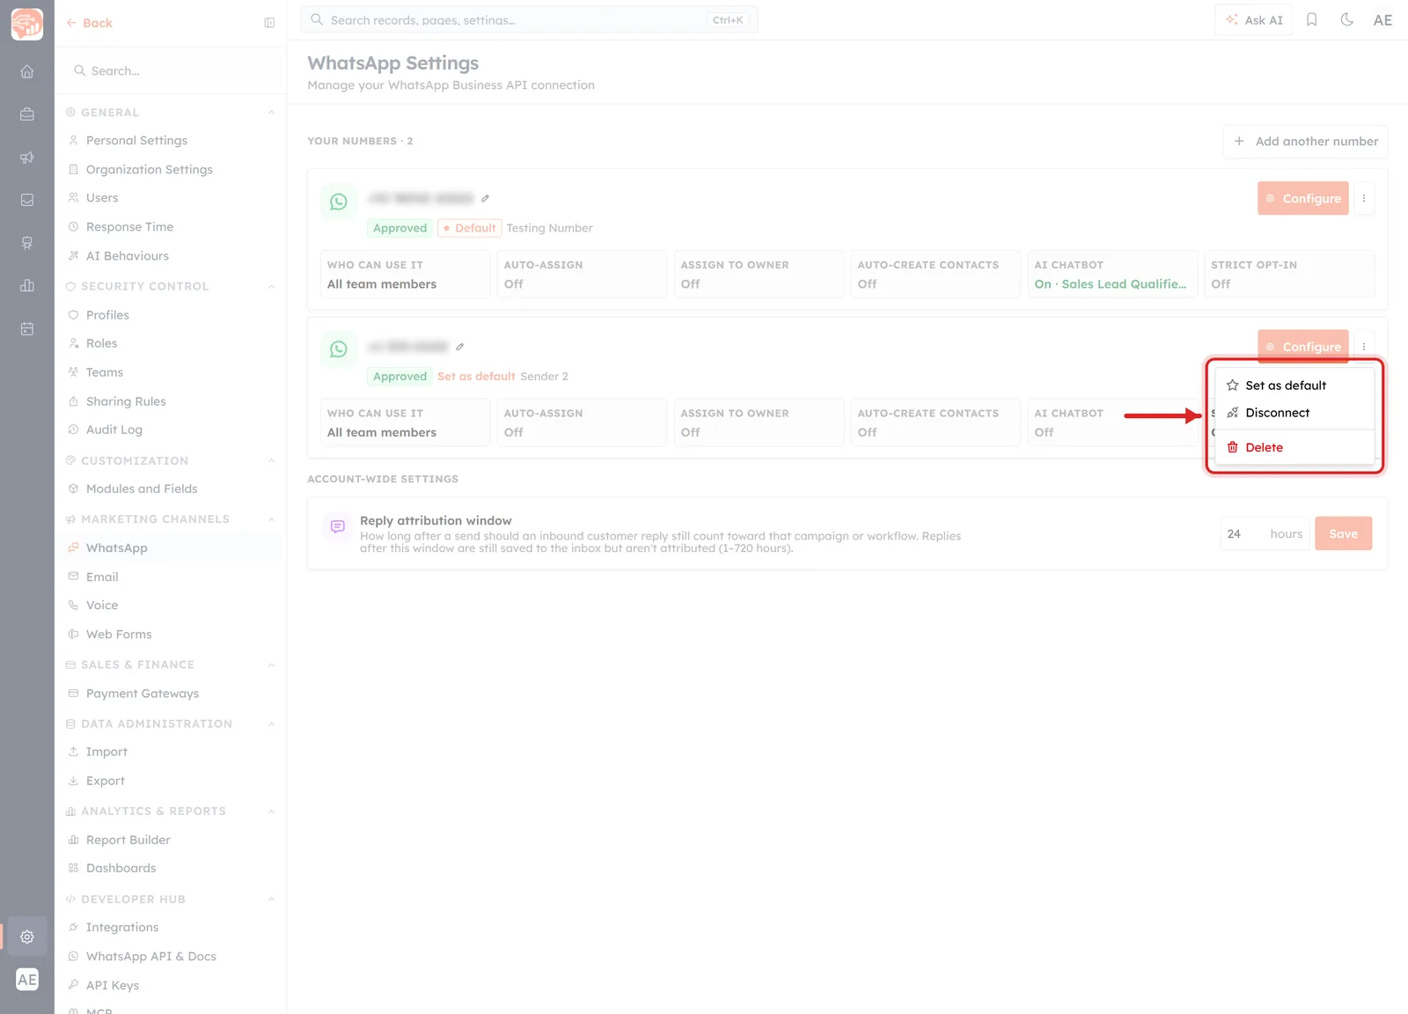The image size is (1408, 1014).
Task: Edit the Sender 2 number pencil icon
Action: (459, 347)
